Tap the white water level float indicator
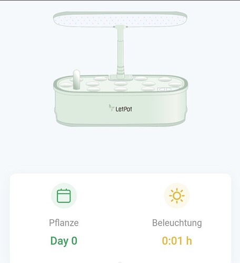Viewport: 240px width, 263px height. [x=76, y=79]
